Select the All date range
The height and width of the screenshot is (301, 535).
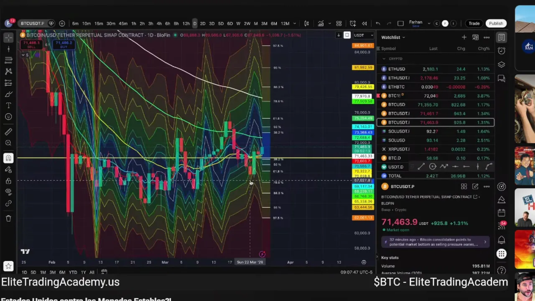[x=92, y=272]
